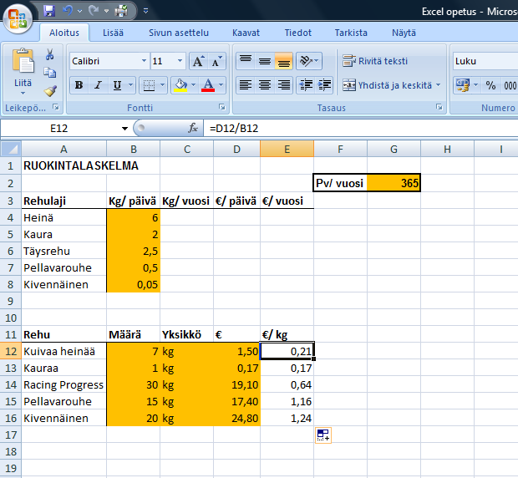The width and height of the screenshot is (518, 478).
Task: Click the formula bar showing =D12/B12
Action: pos(360,128)
